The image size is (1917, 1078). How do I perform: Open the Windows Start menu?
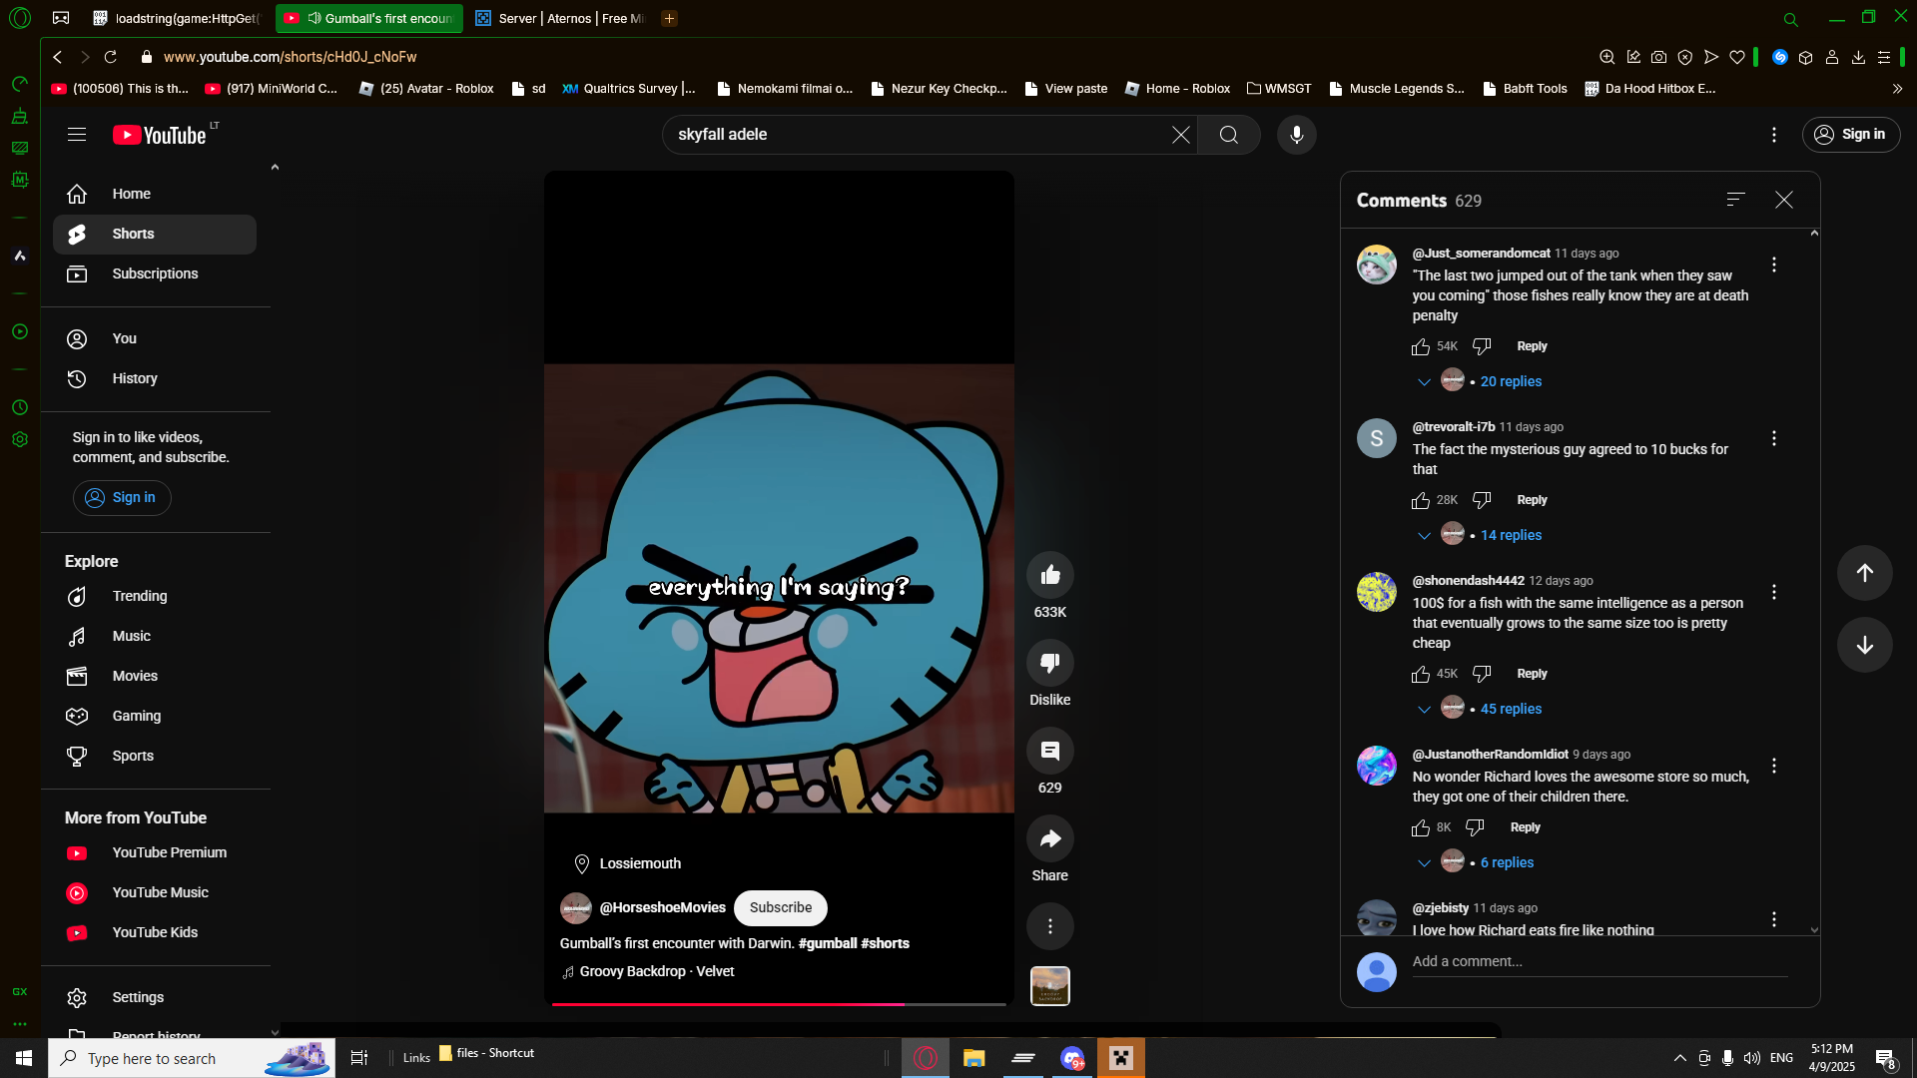24,1058
